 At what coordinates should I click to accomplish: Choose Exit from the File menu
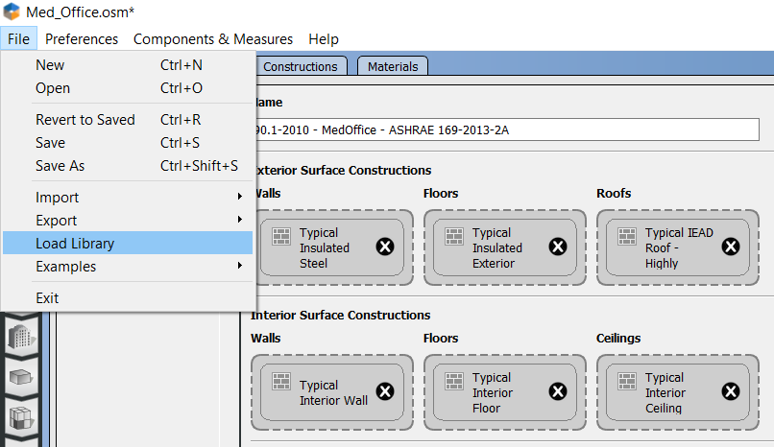[x=128, y=298]
